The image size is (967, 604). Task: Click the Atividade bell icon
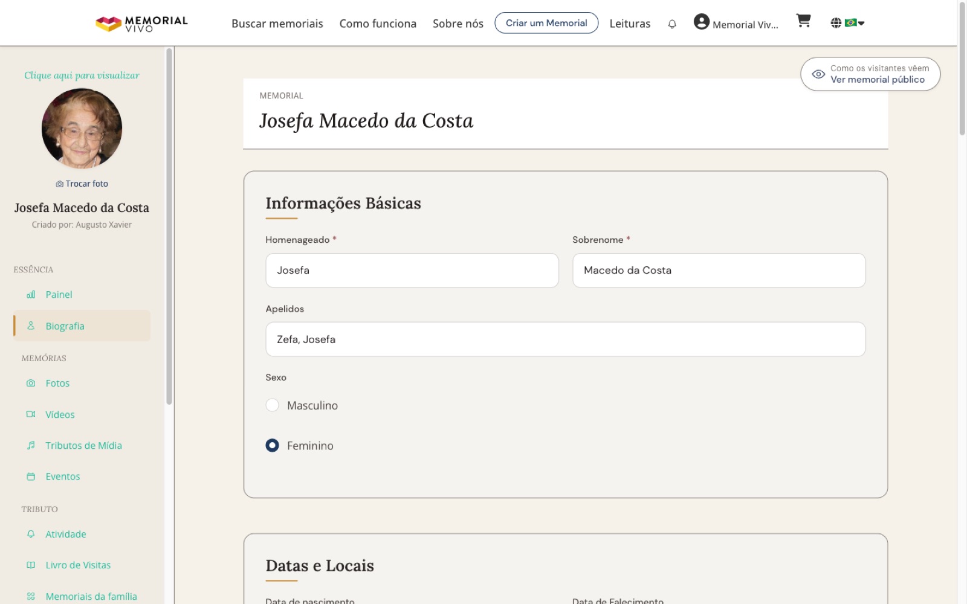(31, 534)
